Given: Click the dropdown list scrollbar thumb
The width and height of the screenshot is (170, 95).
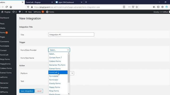Looking at the screenshot, I should click(69, 68).
